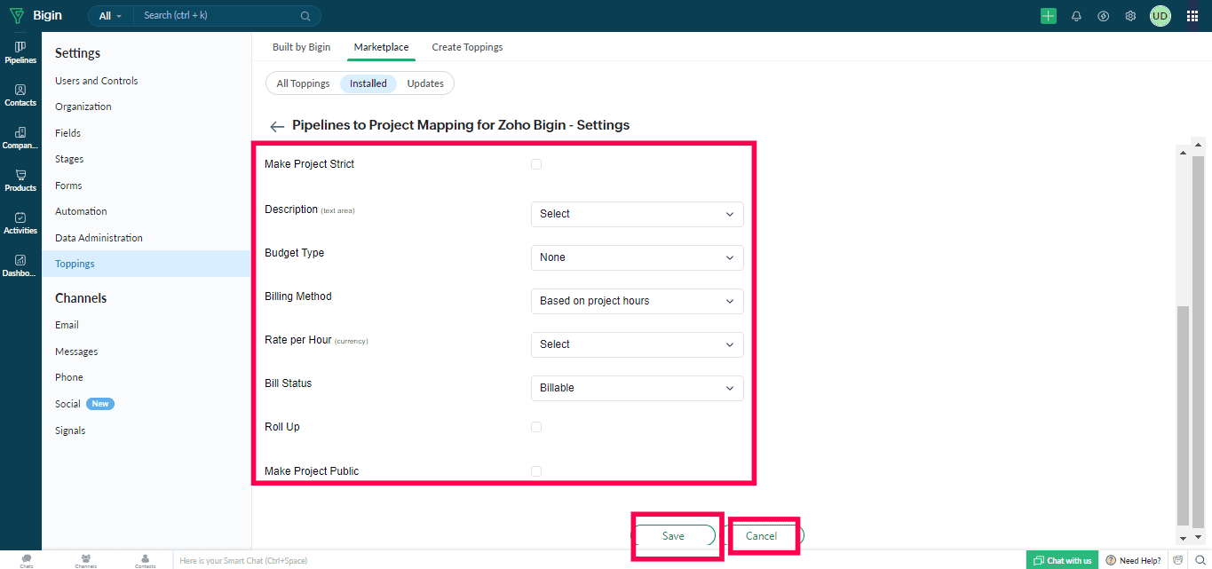
Task: Expand the All search filter dropdown
Action: 111,16
